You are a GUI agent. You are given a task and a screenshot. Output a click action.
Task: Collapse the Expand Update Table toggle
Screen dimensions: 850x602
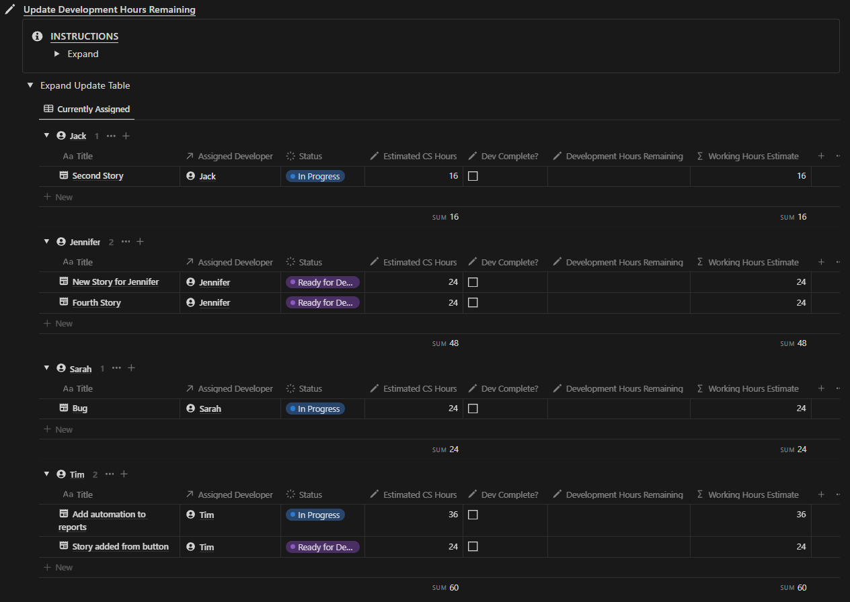click(x=30, y=85)
